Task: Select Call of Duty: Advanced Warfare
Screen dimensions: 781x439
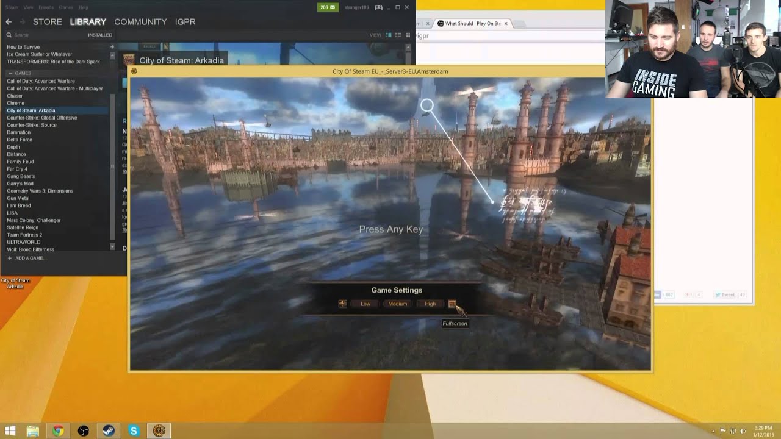Action: pyautogui.click(x=41, y=81)
